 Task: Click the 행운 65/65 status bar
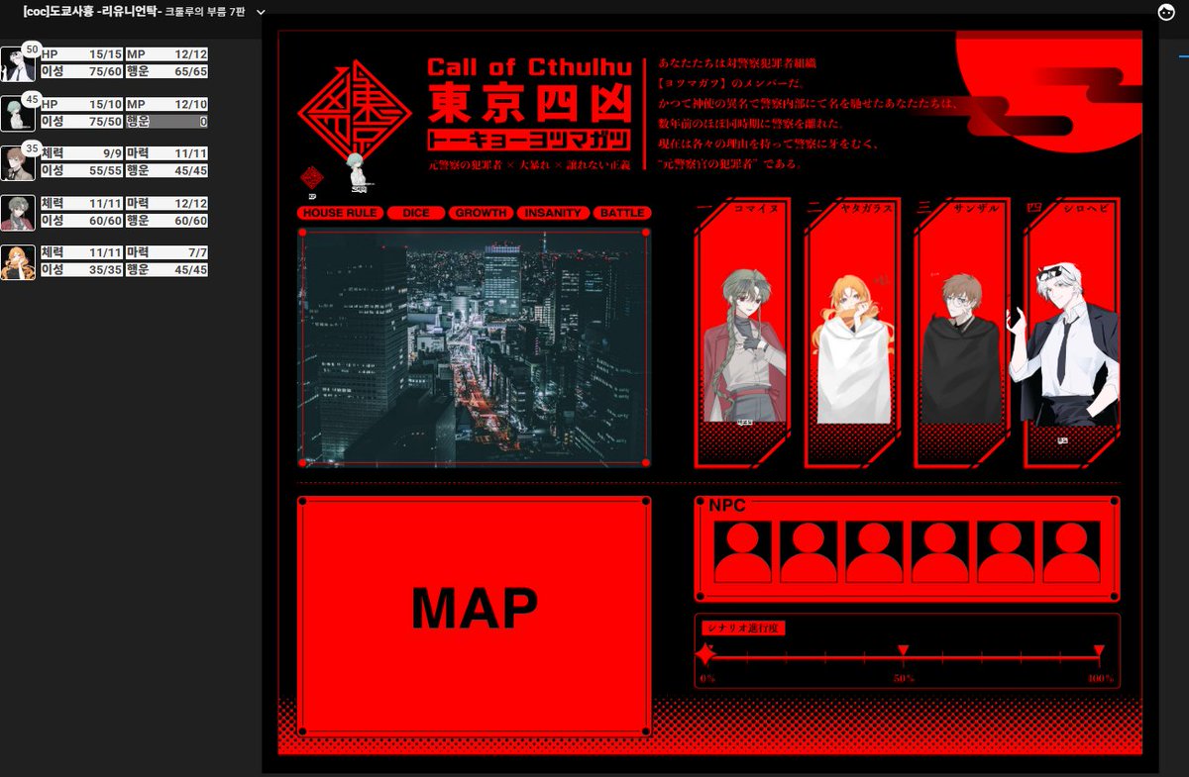(166, 72)
